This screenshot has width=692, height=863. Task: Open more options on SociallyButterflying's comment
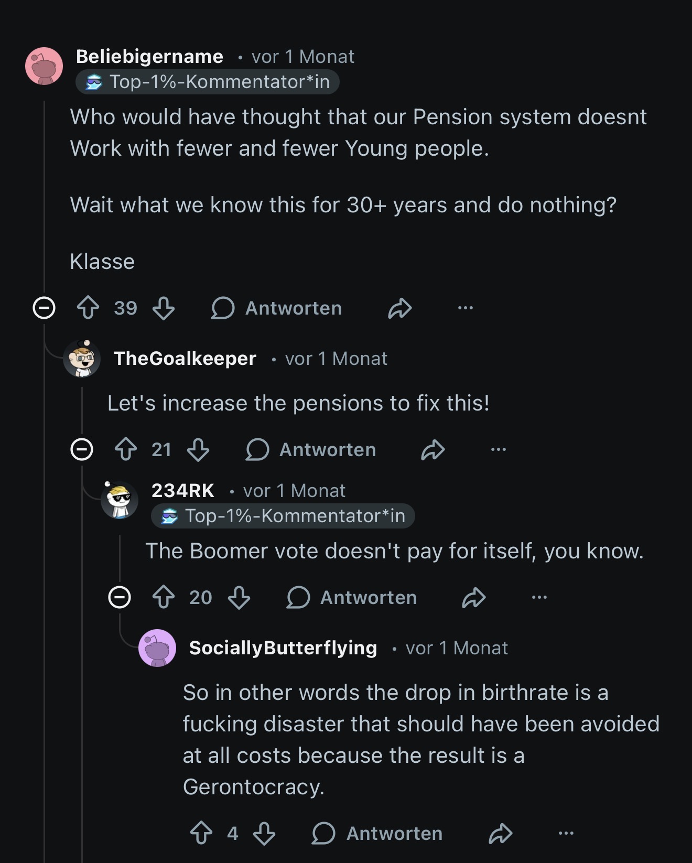click(x=566, y=834)
